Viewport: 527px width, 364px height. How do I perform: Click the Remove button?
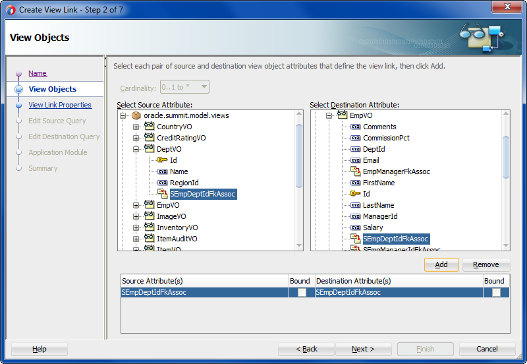point(486,265)
